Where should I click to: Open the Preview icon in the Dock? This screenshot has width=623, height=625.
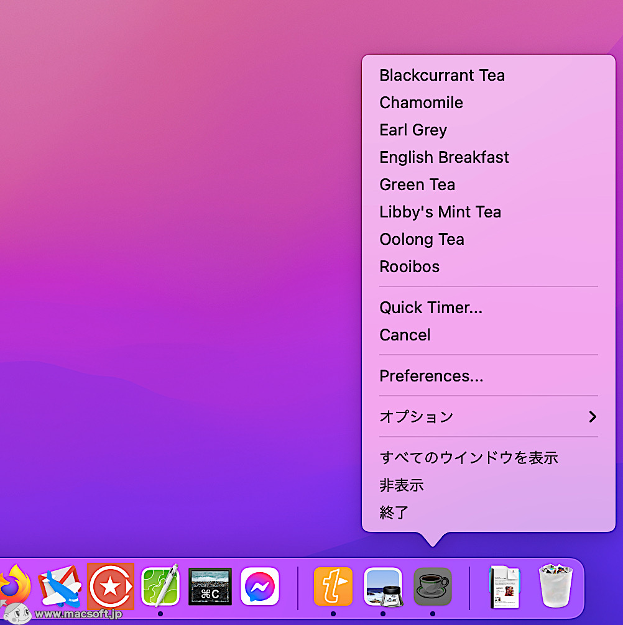pos(383,586)
